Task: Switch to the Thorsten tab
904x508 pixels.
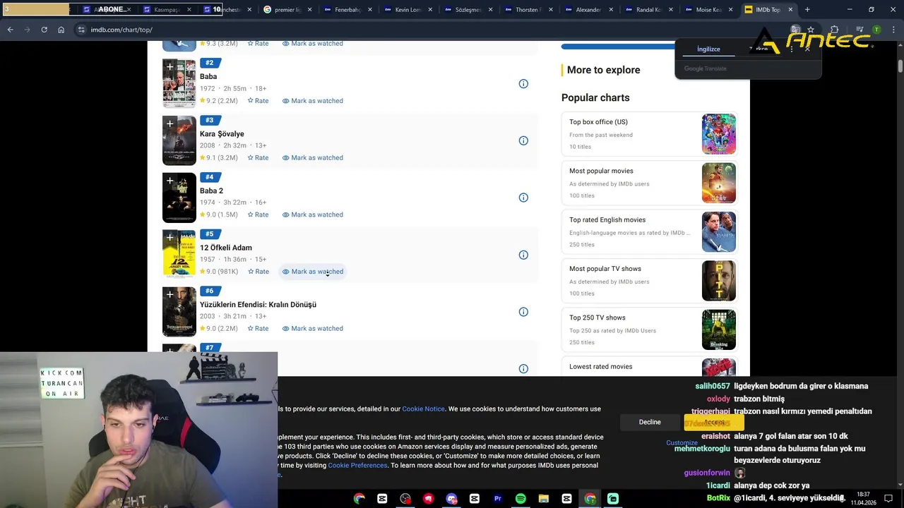Action: click(x=529, y=10)
